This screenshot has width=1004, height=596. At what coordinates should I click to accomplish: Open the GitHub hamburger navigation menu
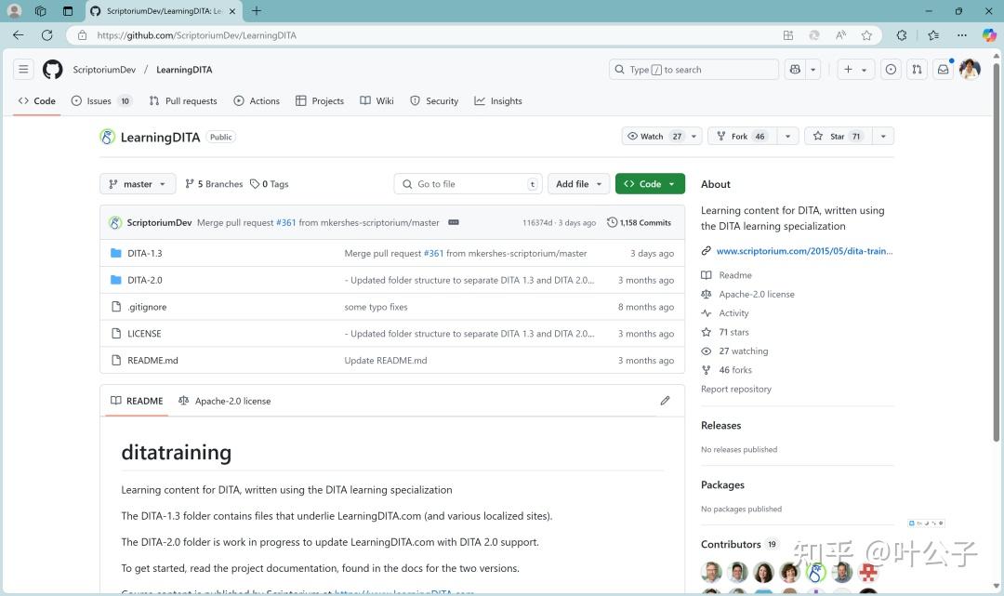click(x=23, y=69)
